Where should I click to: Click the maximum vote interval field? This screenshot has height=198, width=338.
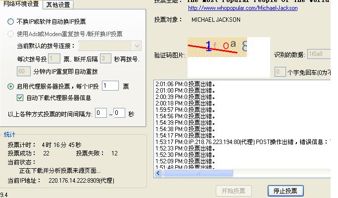coord(119,113)
